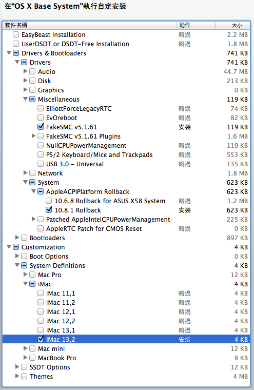This screenshot has width=254, height=390.
Task: Enable the EasyBeast Installation checkbox
Action: coord(16,34)
